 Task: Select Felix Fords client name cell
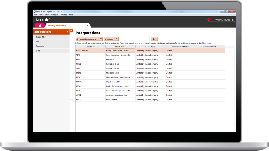120,60
